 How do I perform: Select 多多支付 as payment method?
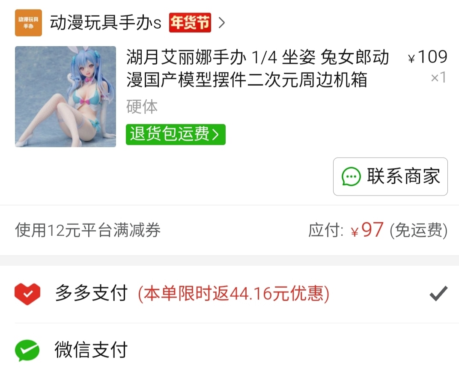click(229, 294)
